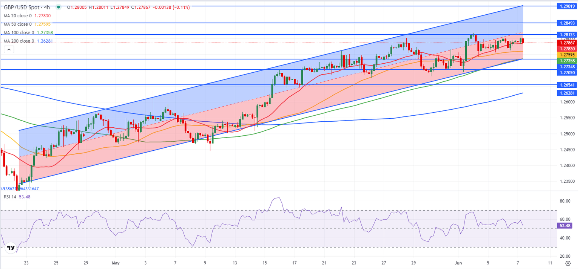580x269 pixels.
Task: Click the Jun label on the time axis
Action: tap(458, 263)
